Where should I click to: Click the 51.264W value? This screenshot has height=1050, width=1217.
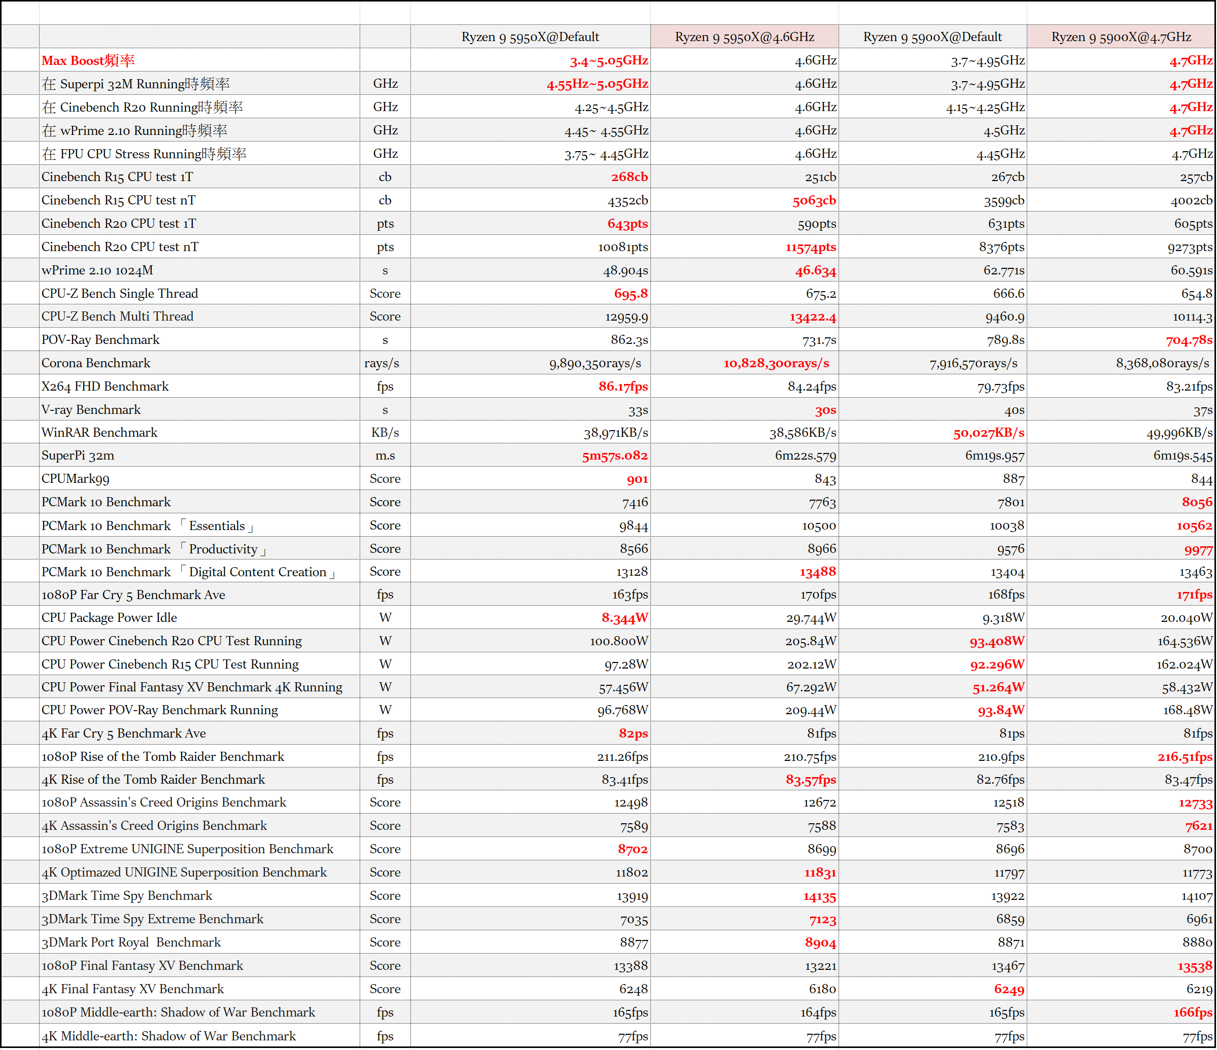(x=998, y=687)
